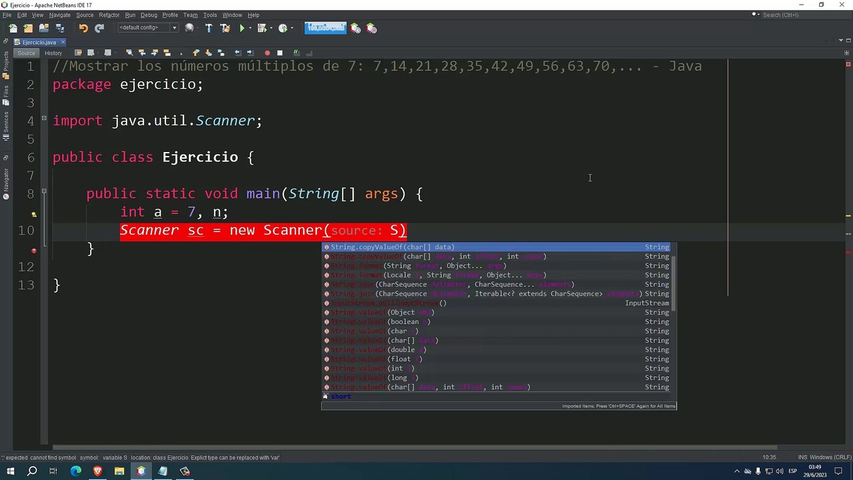
Task: Click the Toggle Bookmark icon
Action: tap(221, 53)
